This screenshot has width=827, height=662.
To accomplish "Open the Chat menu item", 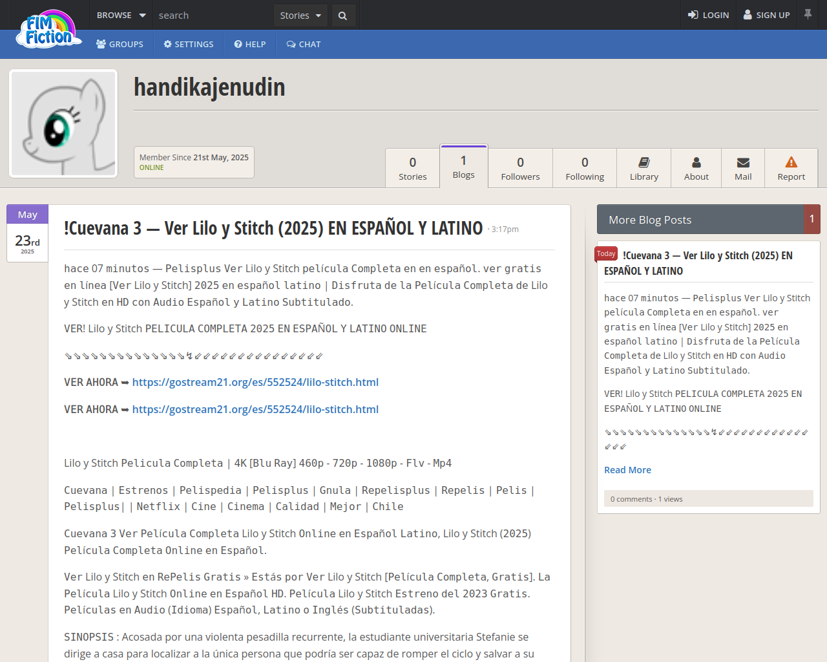I will tap(304, 44).
